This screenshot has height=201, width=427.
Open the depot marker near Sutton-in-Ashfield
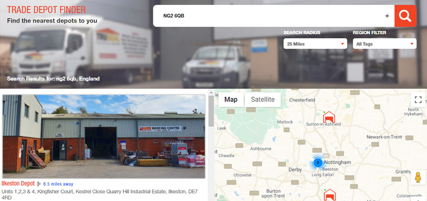point(329,117)
